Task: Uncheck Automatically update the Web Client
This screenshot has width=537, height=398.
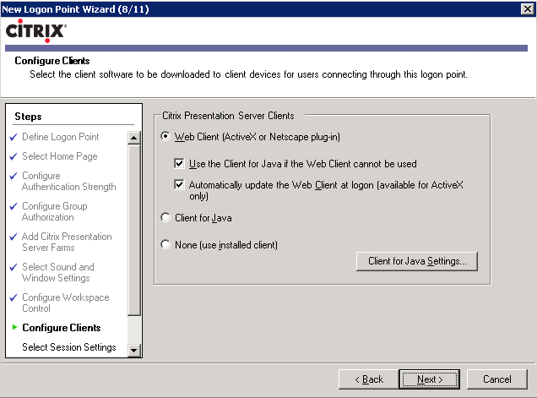Action: pos(179,185)
